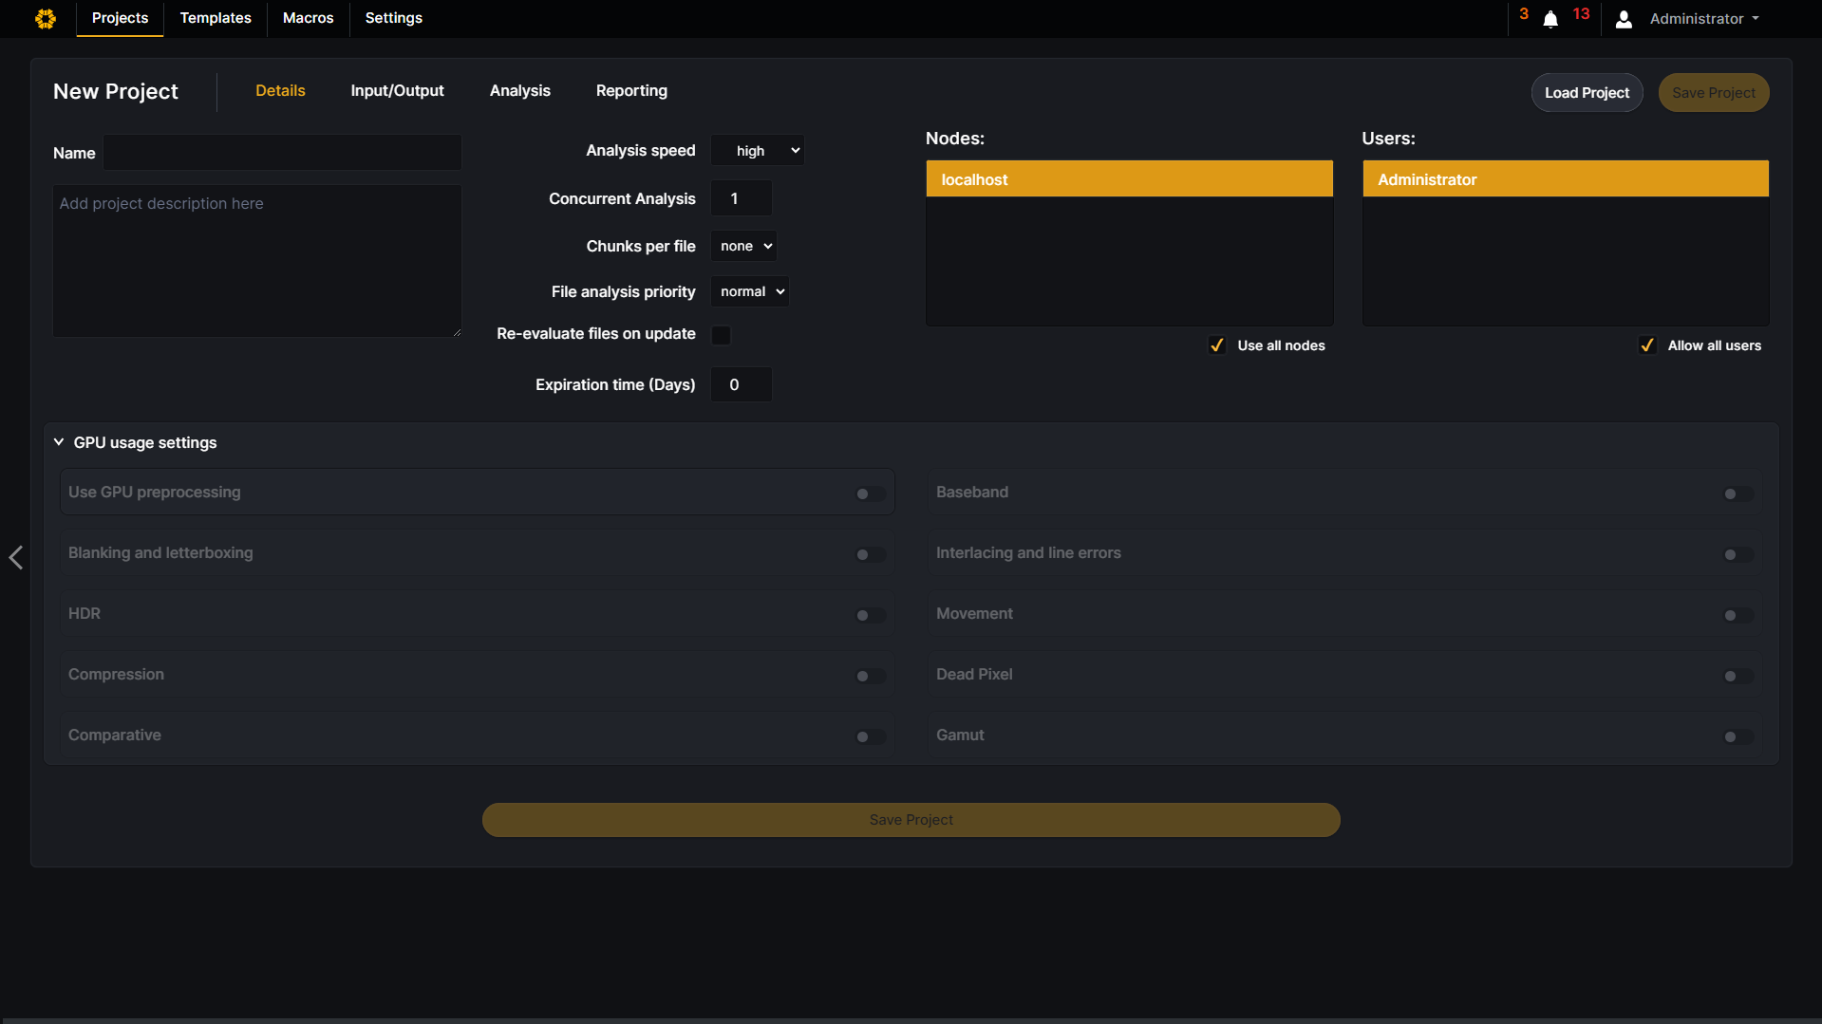Collapse the panel using the left chevron arrow
The height and width of the screenshot is (1024, 1822).
15,558
